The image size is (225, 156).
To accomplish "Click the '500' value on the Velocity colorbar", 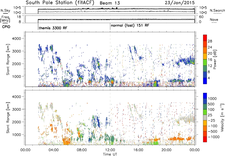I will click(211, 104).
